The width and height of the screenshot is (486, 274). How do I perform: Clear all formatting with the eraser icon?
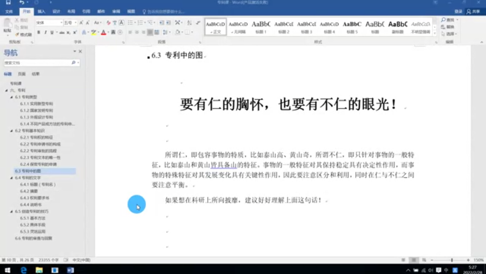(108, 23)
